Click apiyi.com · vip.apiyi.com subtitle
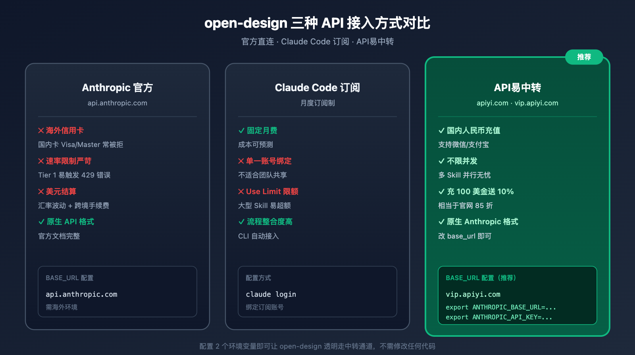This screenshot has height=355, width=635. click(x=518, y=103)
